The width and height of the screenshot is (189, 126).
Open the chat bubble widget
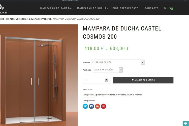186,123
